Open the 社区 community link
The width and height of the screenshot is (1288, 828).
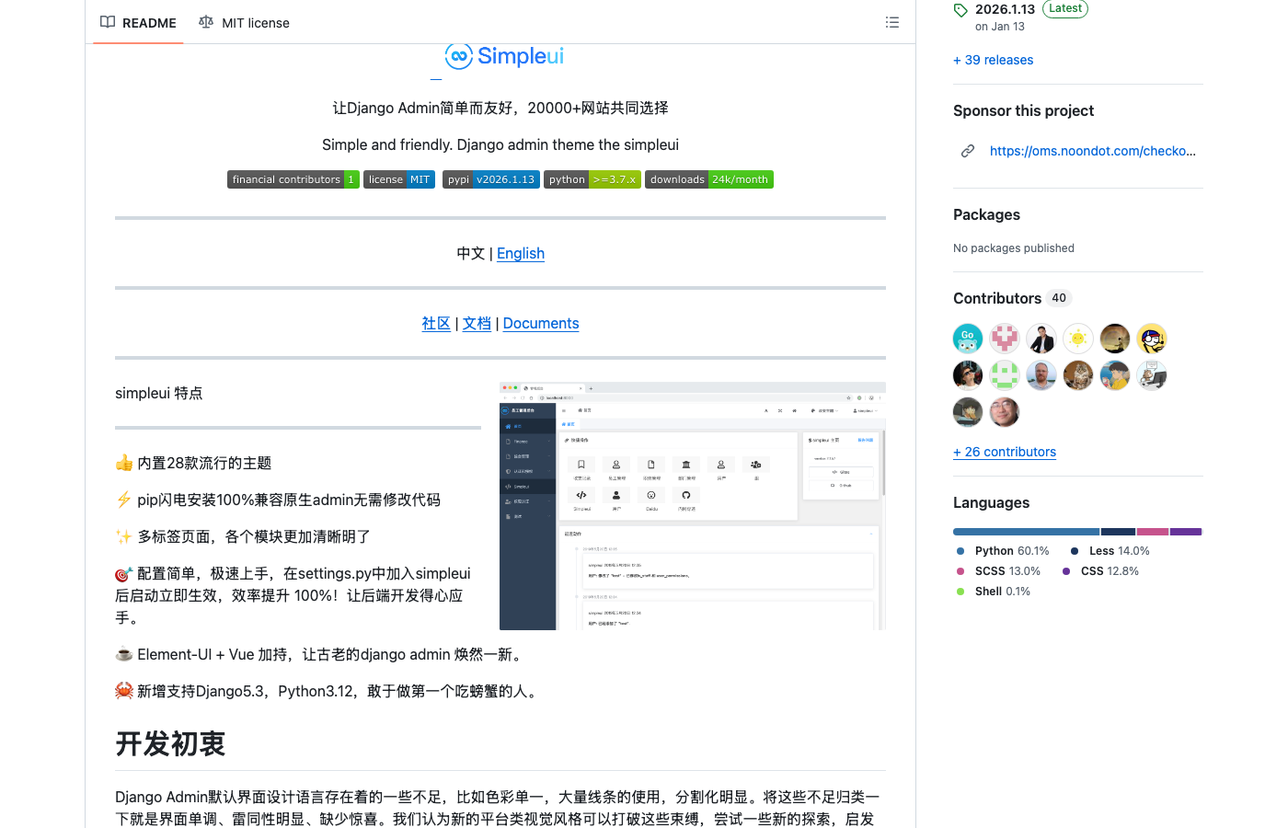click(436, 323)
